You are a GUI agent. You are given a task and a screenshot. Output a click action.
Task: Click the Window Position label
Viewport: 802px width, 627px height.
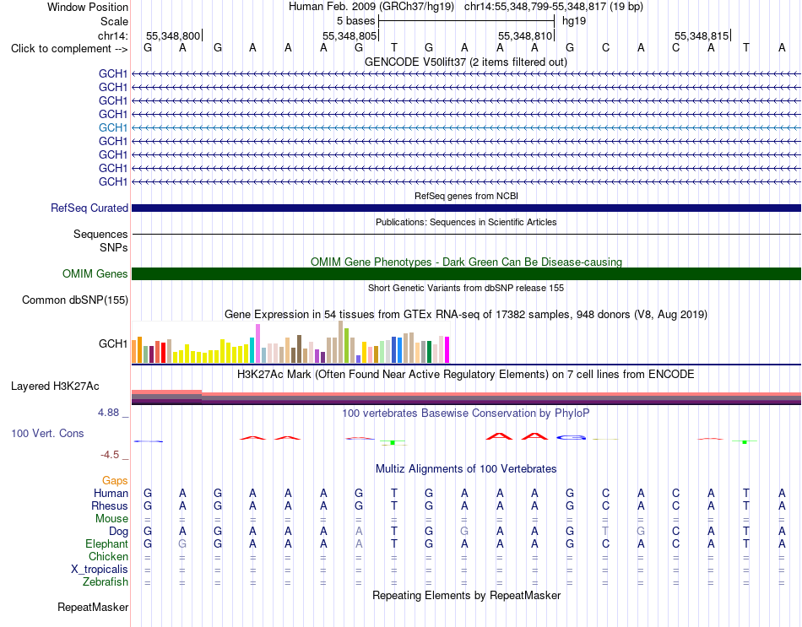point(88,7)
